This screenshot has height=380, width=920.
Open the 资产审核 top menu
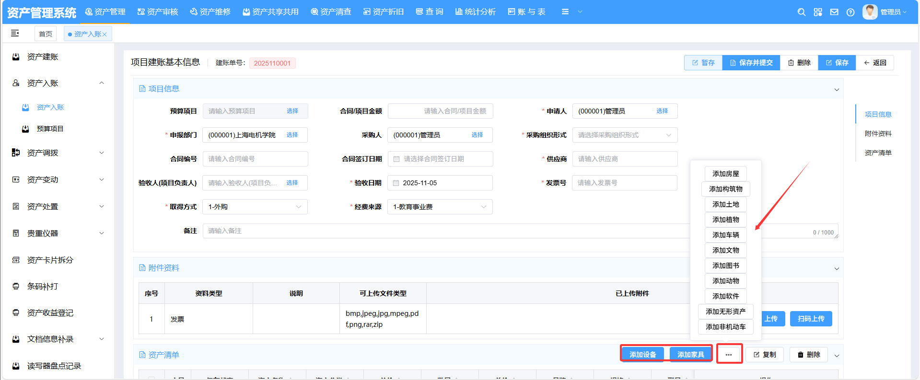158,12
